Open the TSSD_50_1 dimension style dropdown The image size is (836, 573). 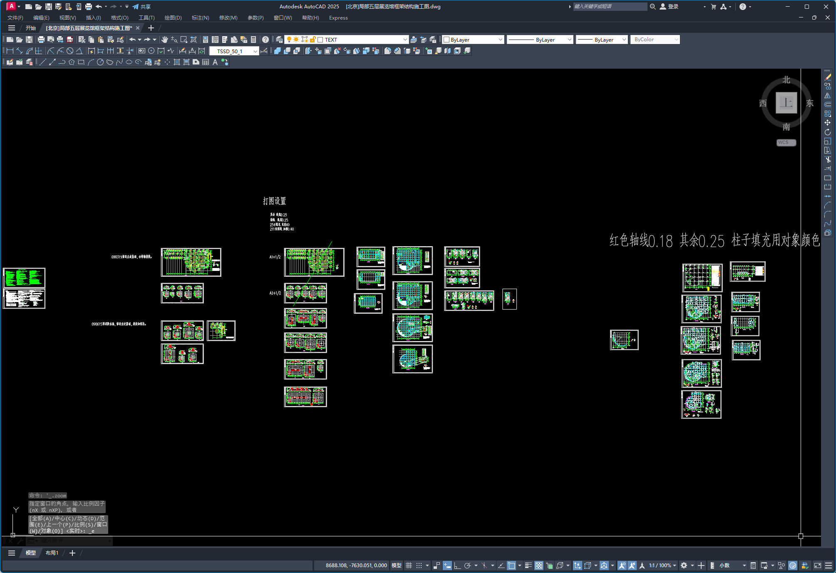[255, 51]
